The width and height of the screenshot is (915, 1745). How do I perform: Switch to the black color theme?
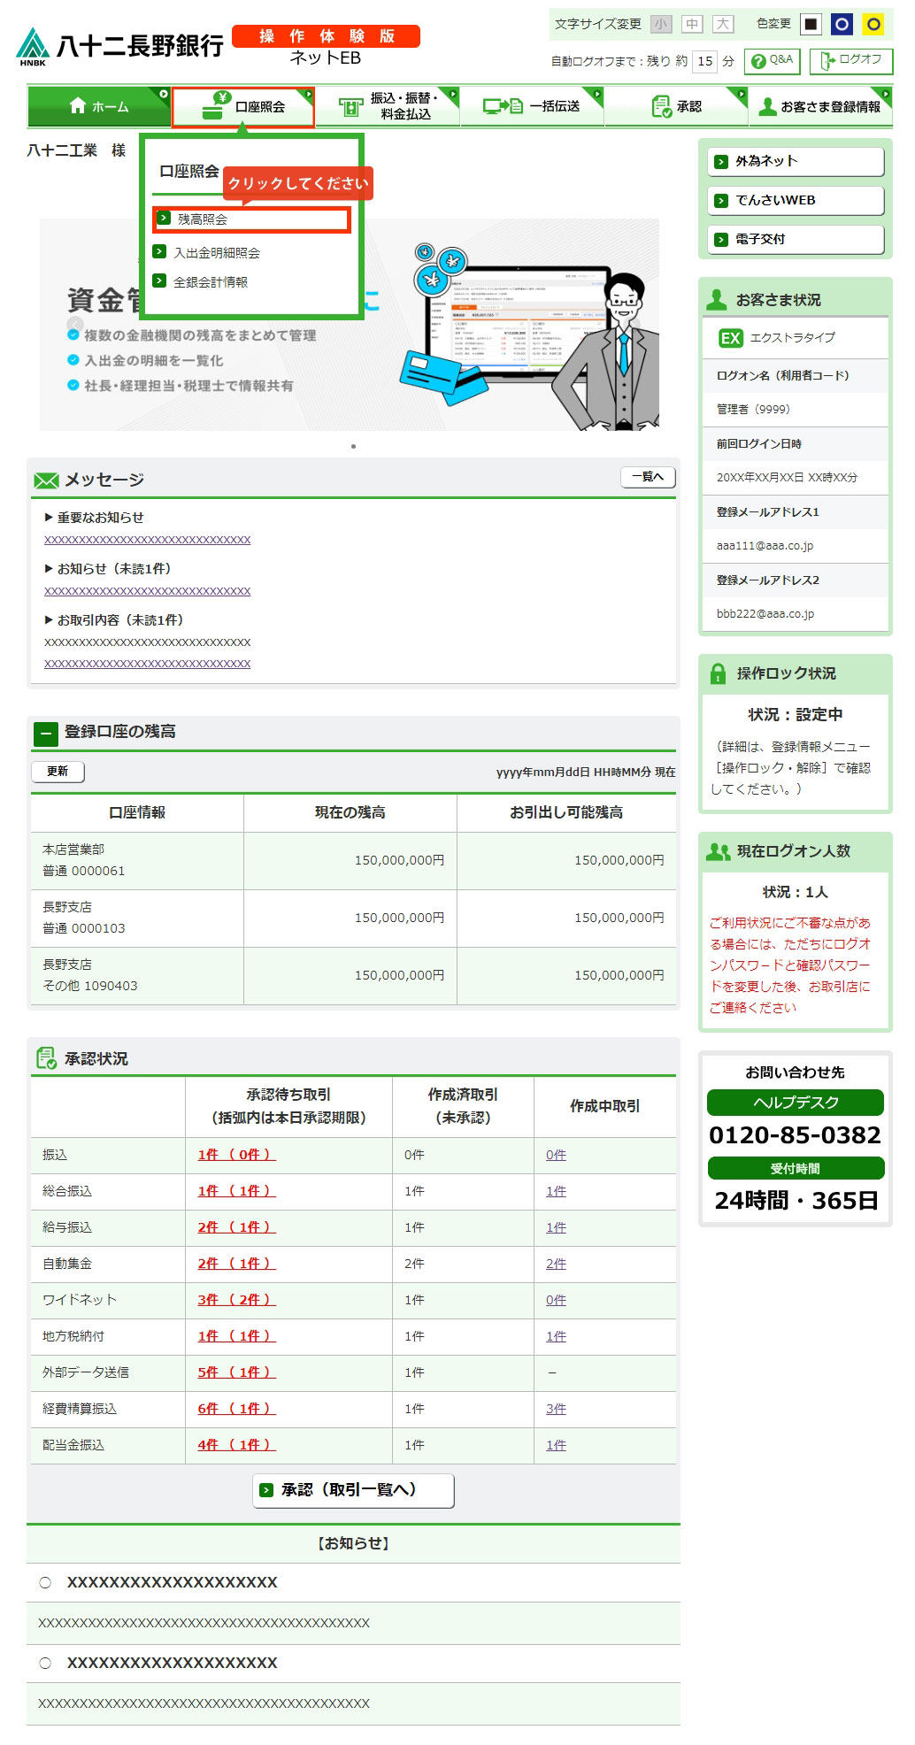pyautogui.click(x=811, y=25)
